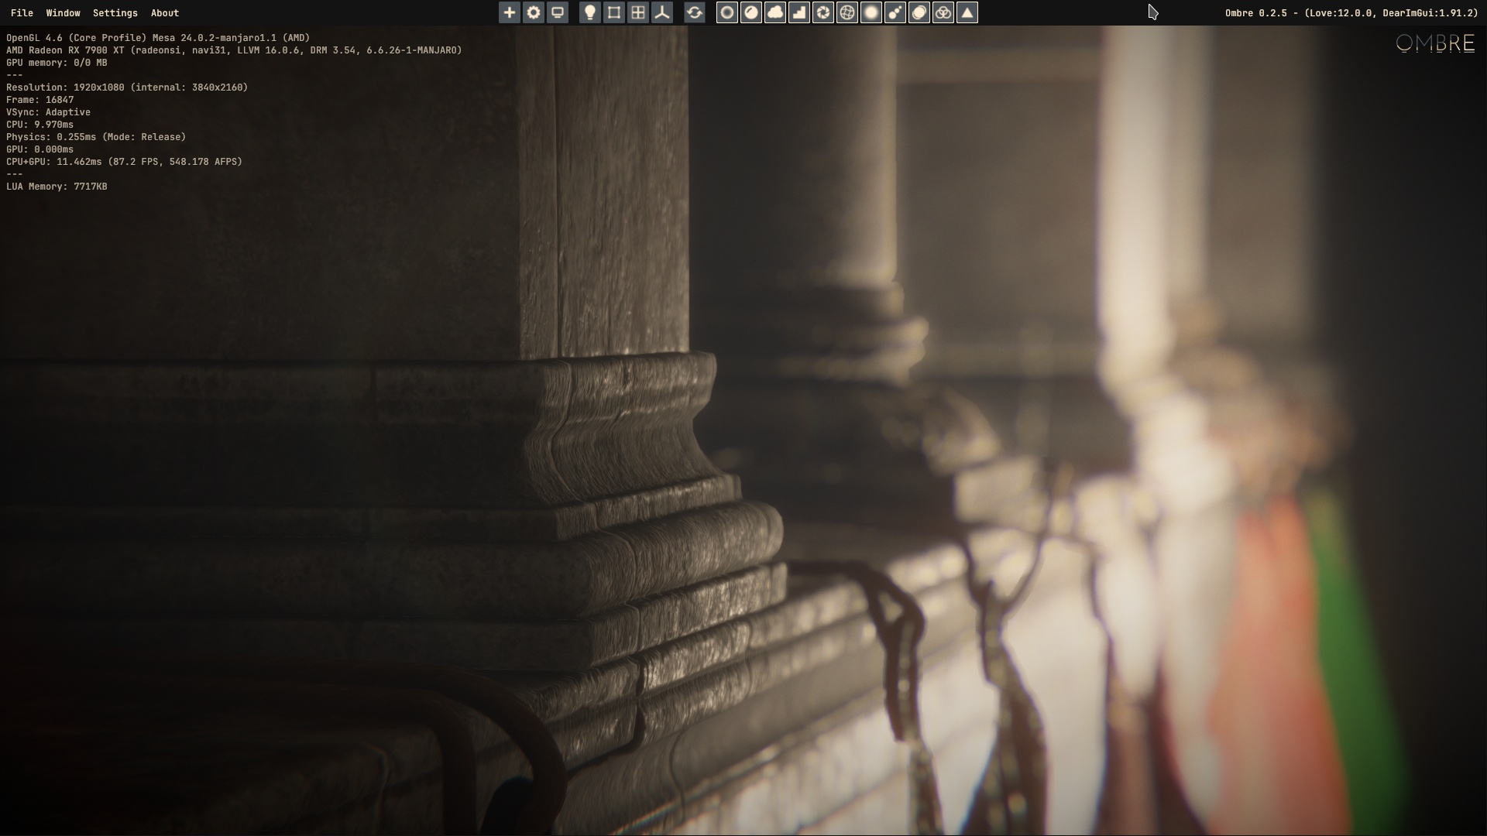Screen dimensions: 1487x836
Task: Toggle the four-pane grid icon
Action: (x=638, y=12)
